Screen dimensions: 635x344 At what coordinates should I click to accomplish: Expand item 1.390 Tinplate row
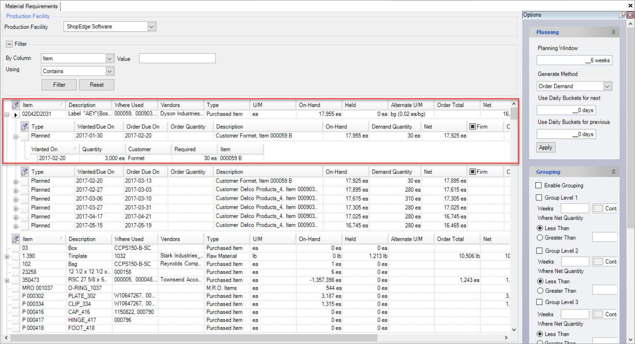(x=7, y=257)
